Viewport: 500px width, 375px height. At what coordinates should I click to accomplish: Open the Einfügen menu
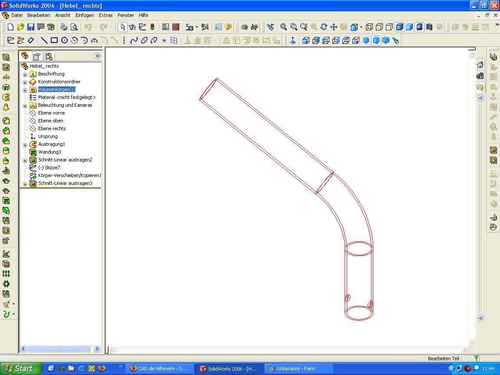85,15
